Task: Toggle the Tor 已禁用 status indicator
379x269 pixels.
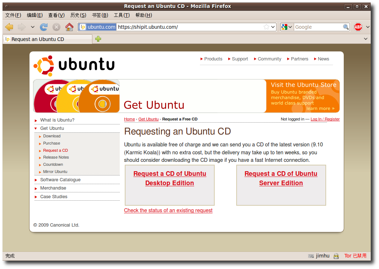Action: point(355,256)
